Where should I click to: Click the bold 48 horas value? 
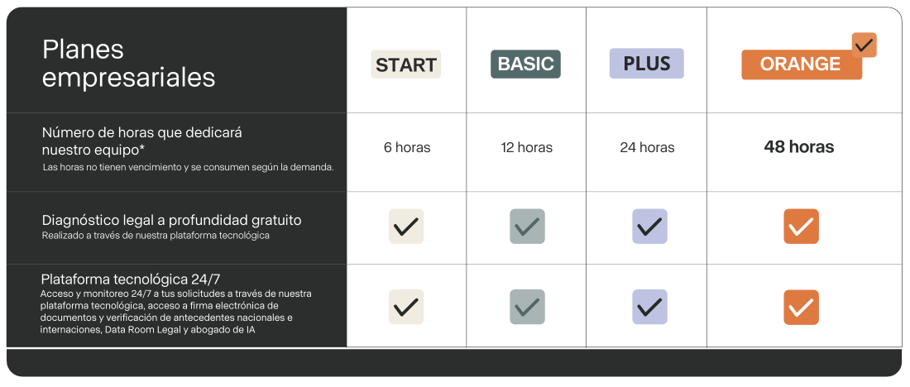[799, 147]
